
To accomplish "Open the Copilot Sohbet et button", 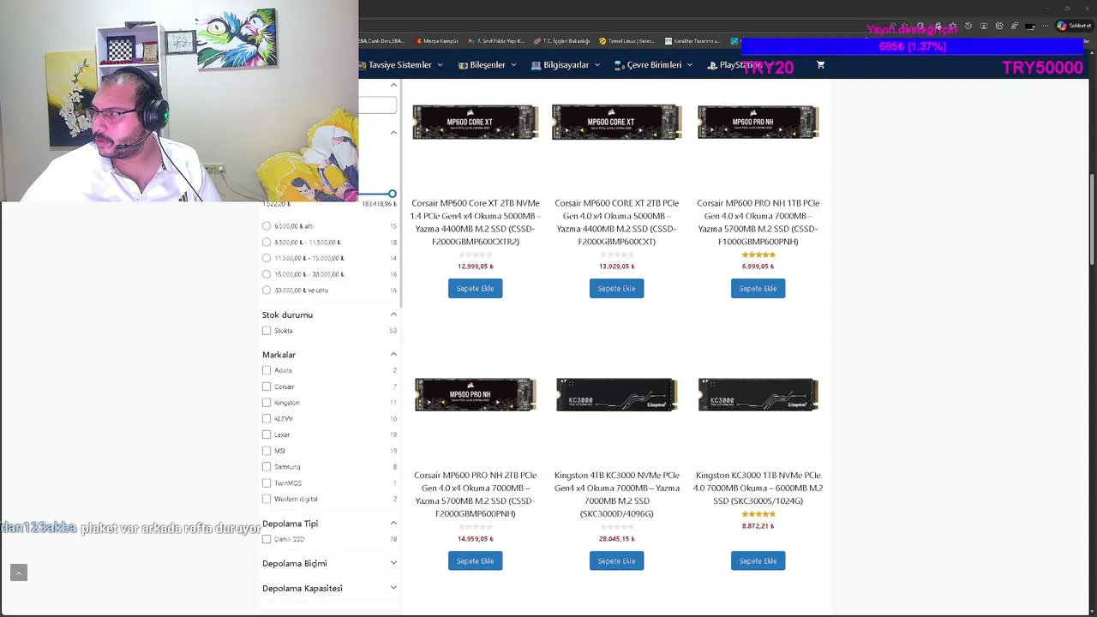I will pos(1074,26).
